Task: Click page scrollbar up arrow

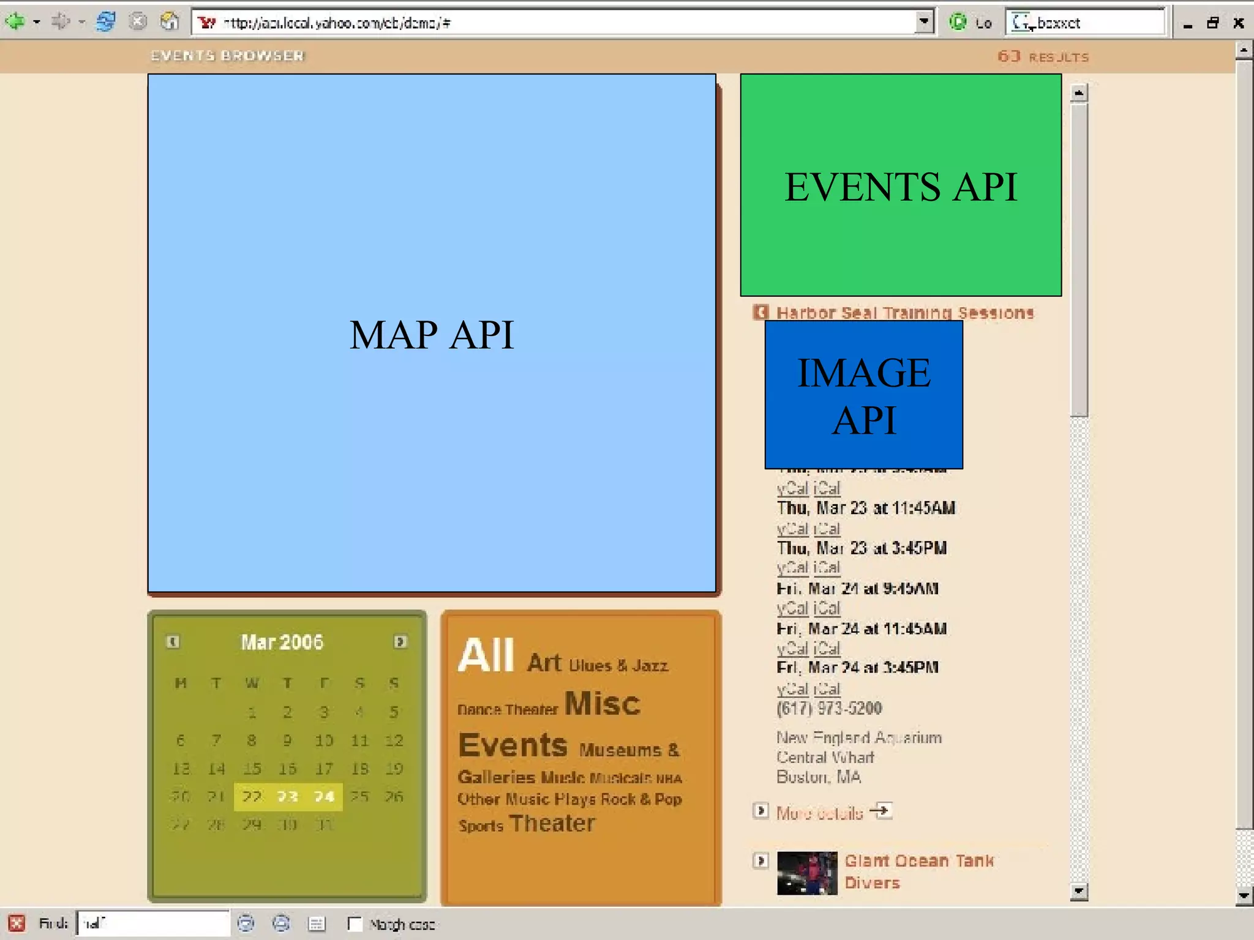Action: pyautogui.click(x=1244, y=50)
